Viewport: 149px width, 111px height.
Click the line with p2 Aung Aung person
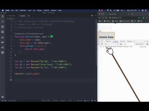pyautogui.click(x=43, y=64)
